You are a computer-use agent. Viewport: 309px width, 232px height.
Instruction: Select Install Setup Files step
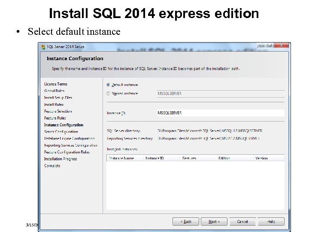click(58, 98)
